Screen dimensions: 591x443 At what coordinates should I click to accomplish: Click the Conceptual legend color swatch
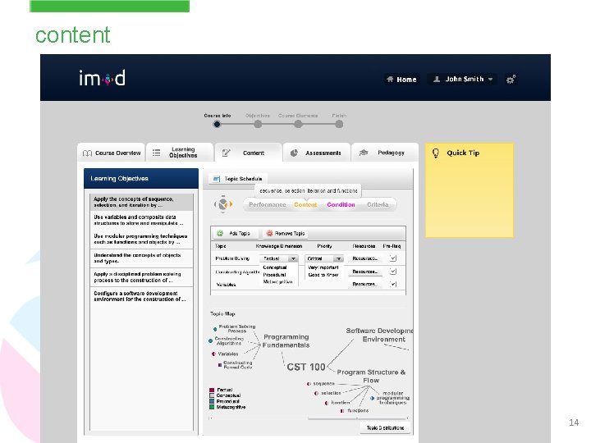click(x=212, y=395)
